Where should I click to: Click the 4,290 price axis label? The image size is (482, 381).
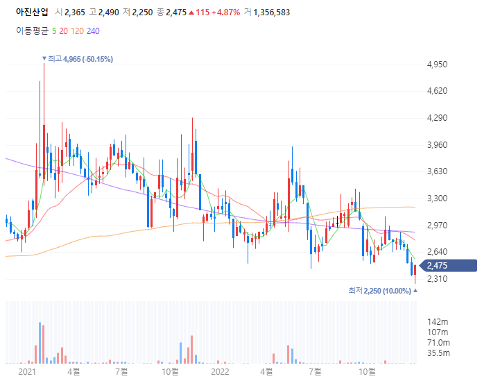tap(437, 118)
